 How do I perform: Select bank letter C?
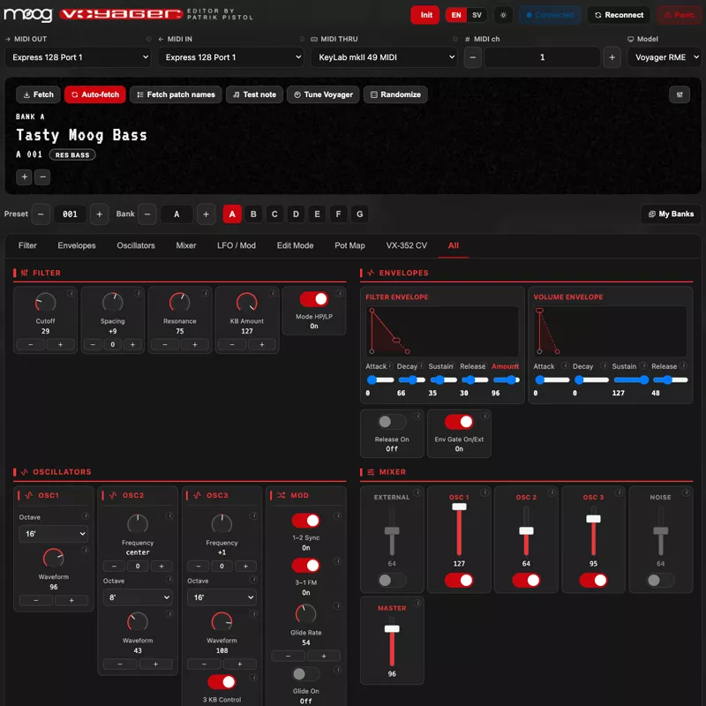[274, 214]
